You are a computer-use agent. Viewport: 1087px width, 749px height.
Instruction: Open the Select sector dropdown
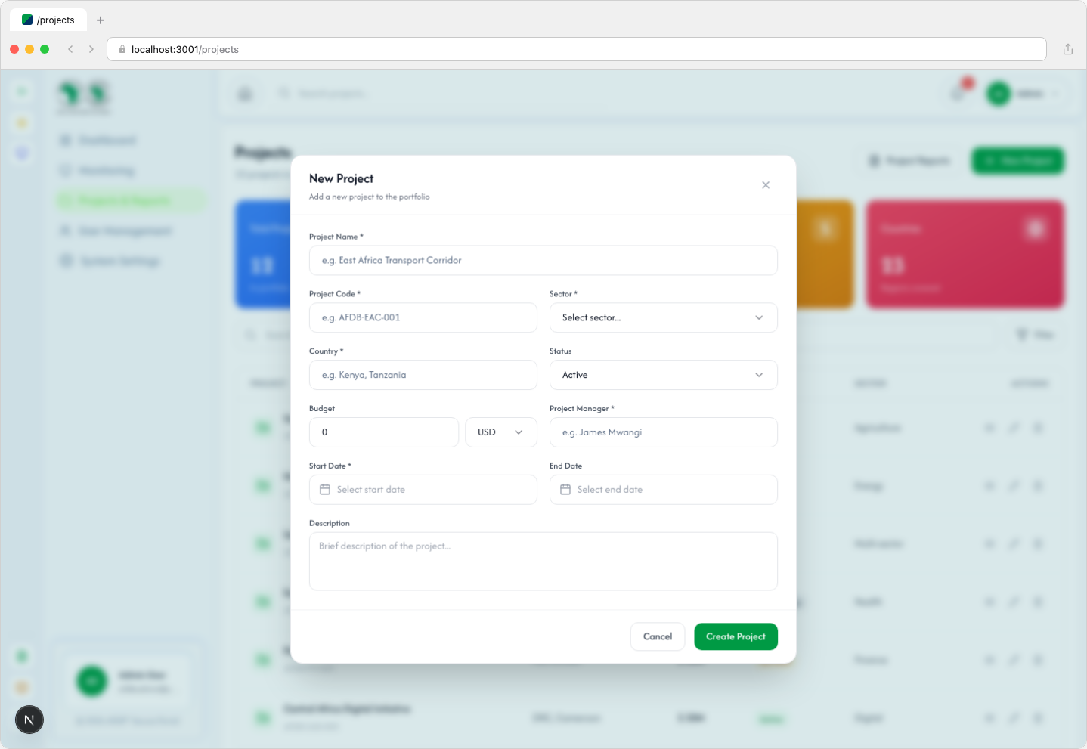(663, 317)
